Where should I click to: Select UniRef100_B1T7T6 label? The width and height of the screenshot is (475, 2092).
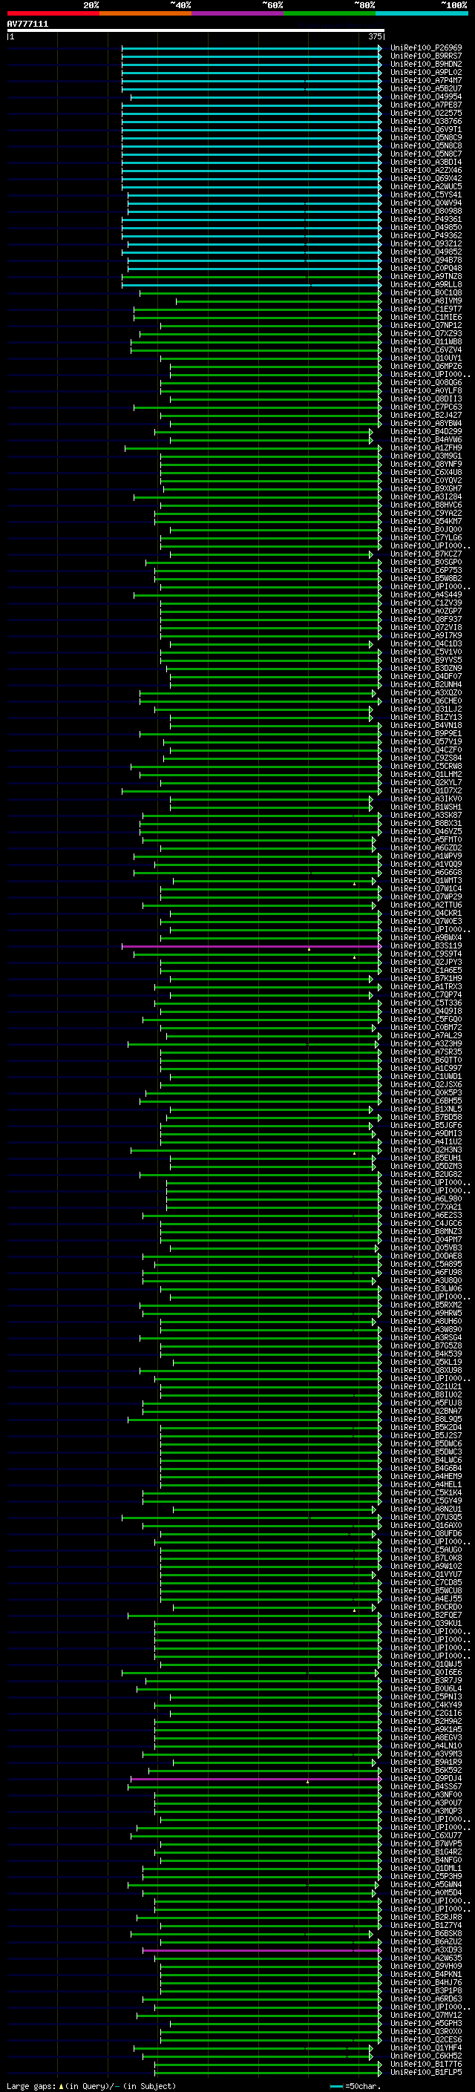pos(426,2065)
